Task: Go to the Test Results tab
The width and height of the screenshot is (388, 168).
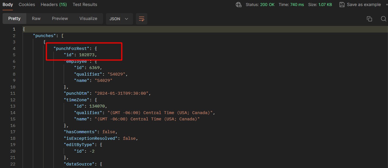Action: coord(85,5)
